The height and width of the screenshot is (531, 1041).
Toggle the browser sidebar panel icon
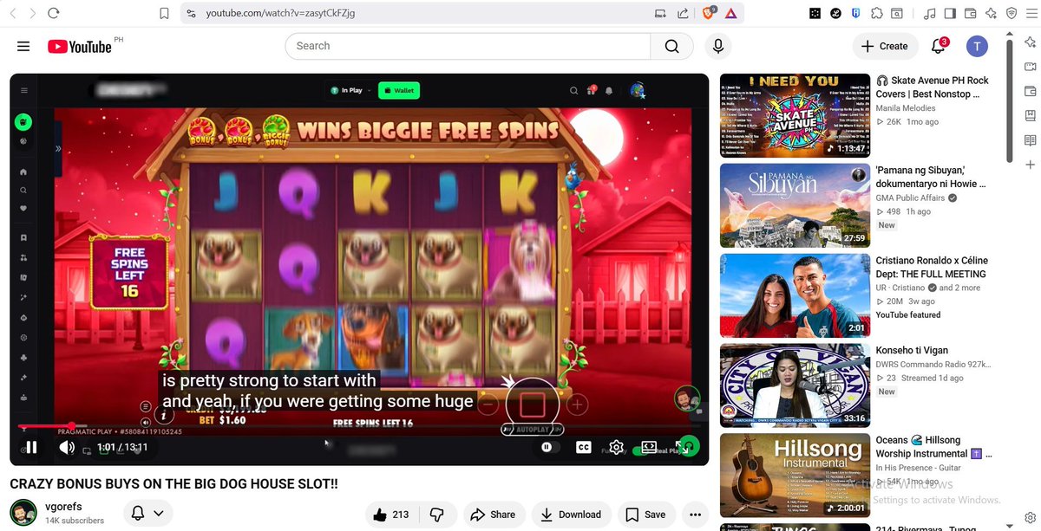(x=950, y=13)
